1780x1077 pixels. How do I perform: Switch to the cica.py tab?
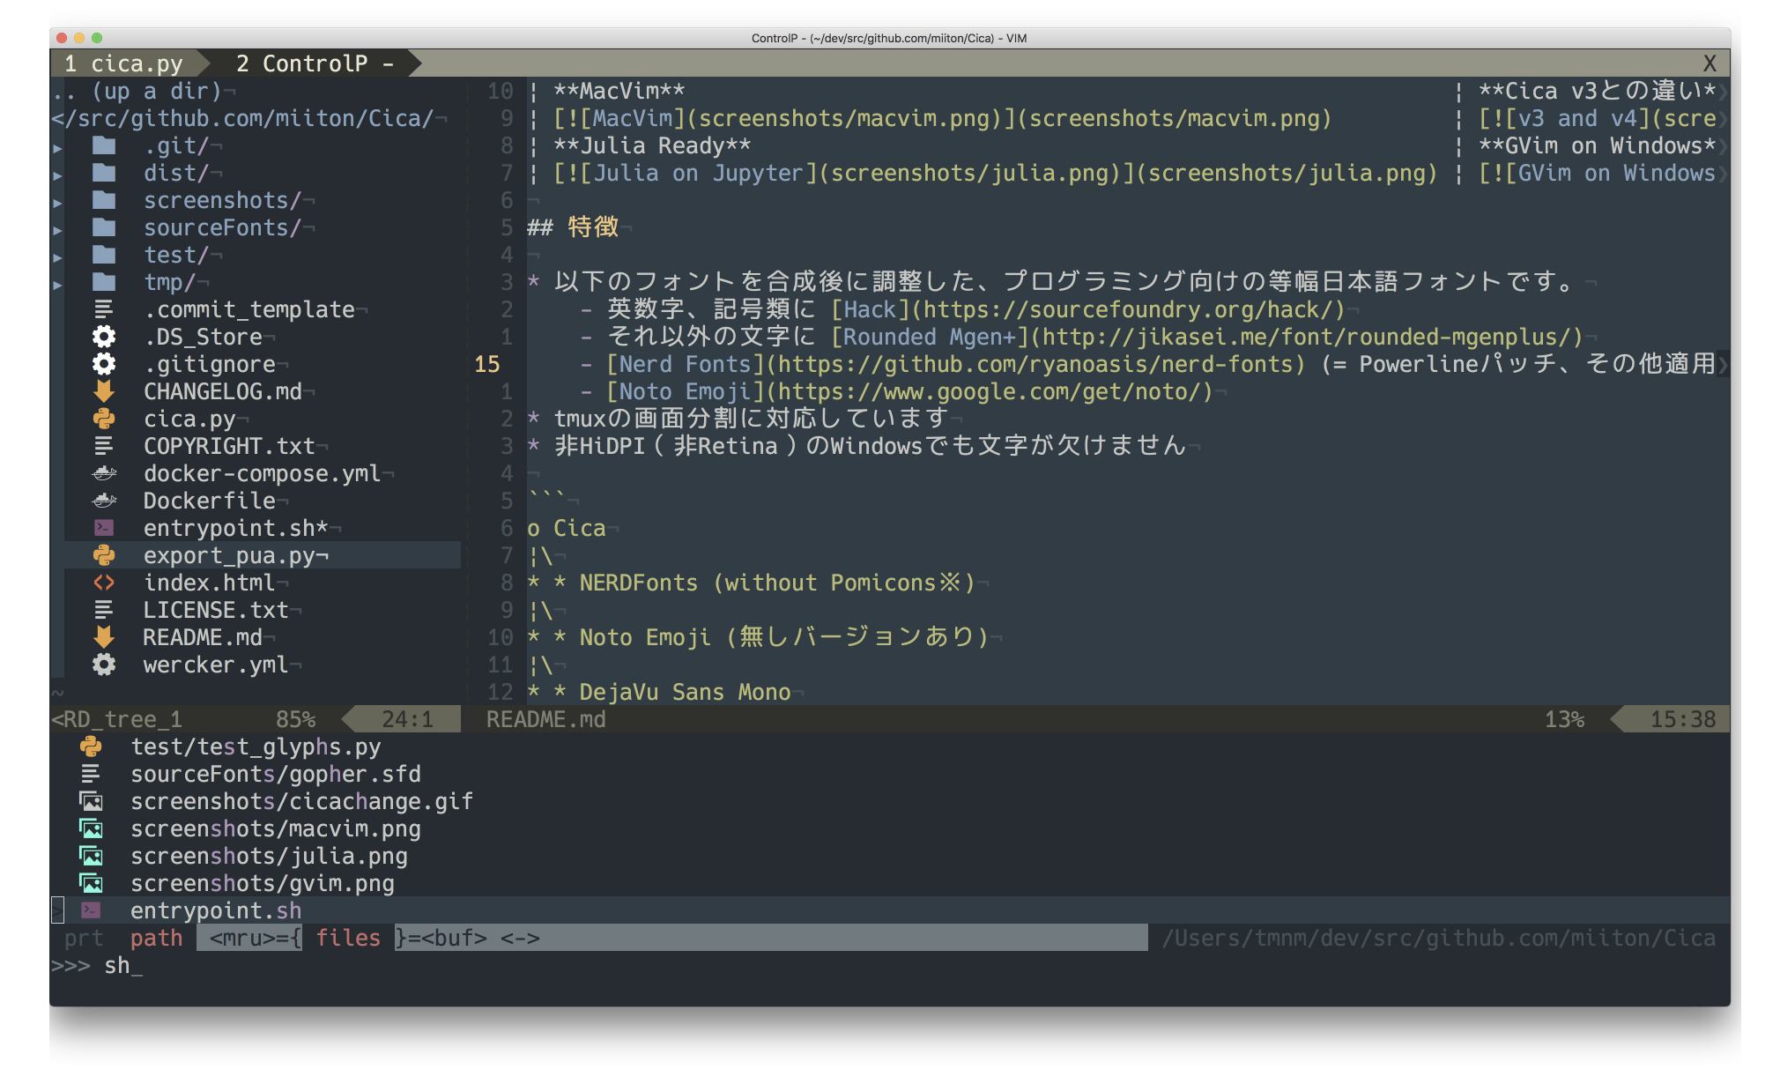(x=124, y=63)
